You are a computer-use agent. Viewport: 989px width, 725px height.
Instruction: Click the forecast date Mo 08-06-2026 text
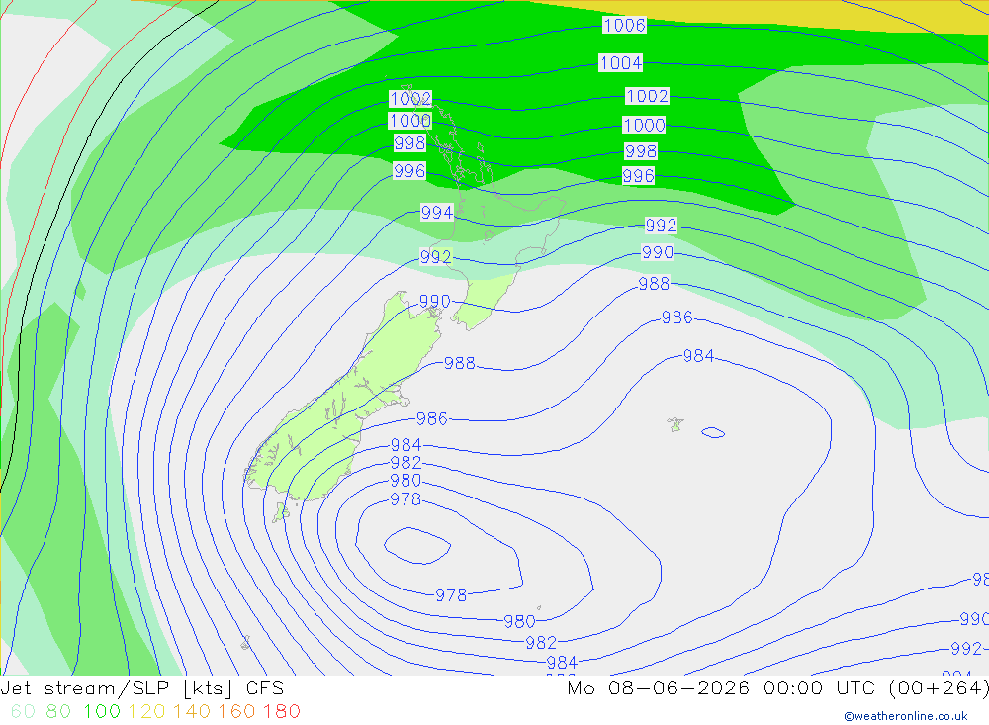[659, 688]
